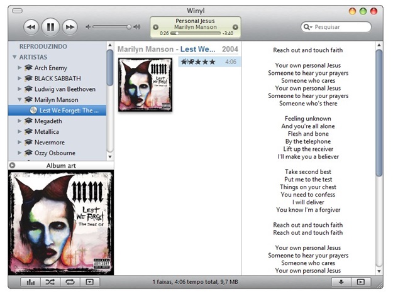
Task: Click the download arrow icon at bottom right
Action: 341,282
